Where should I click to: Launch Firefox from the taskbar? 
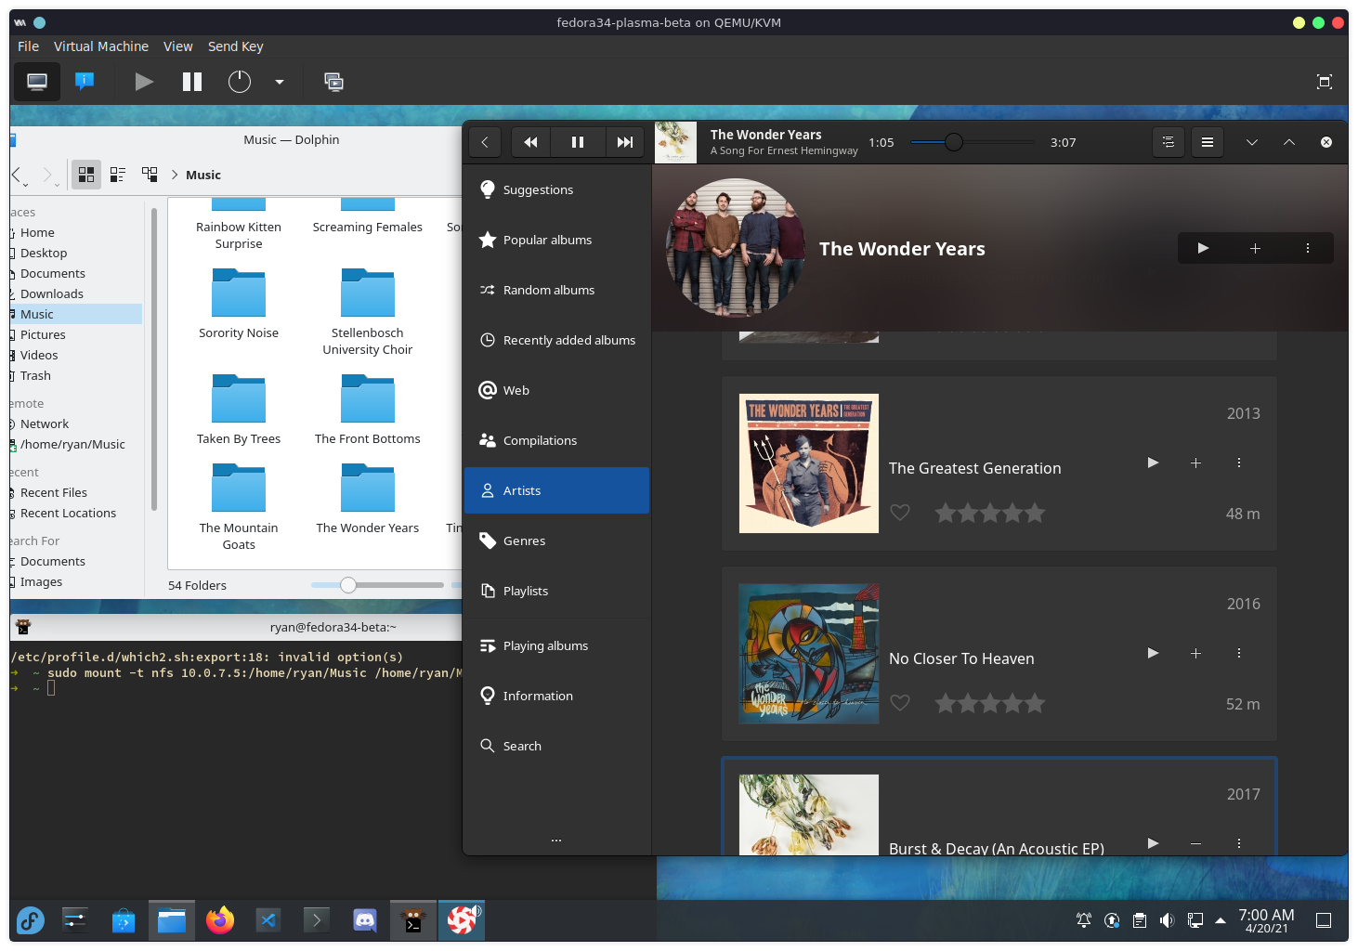click(x=220, y=920)
